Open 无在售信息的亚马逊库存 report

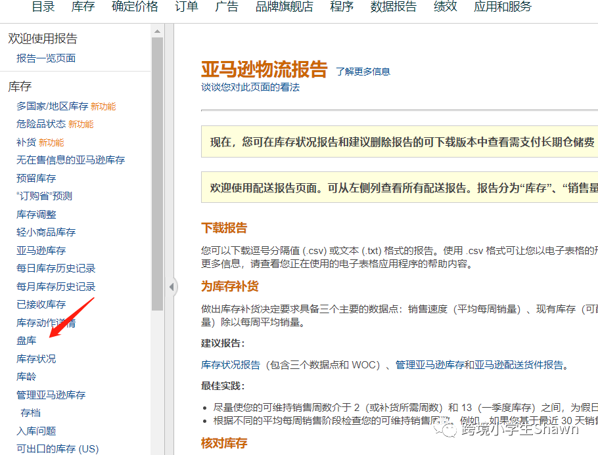pos(70,160)
